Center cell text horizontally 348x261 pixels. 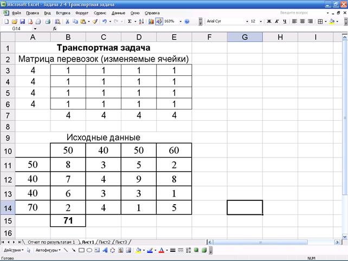302,21
